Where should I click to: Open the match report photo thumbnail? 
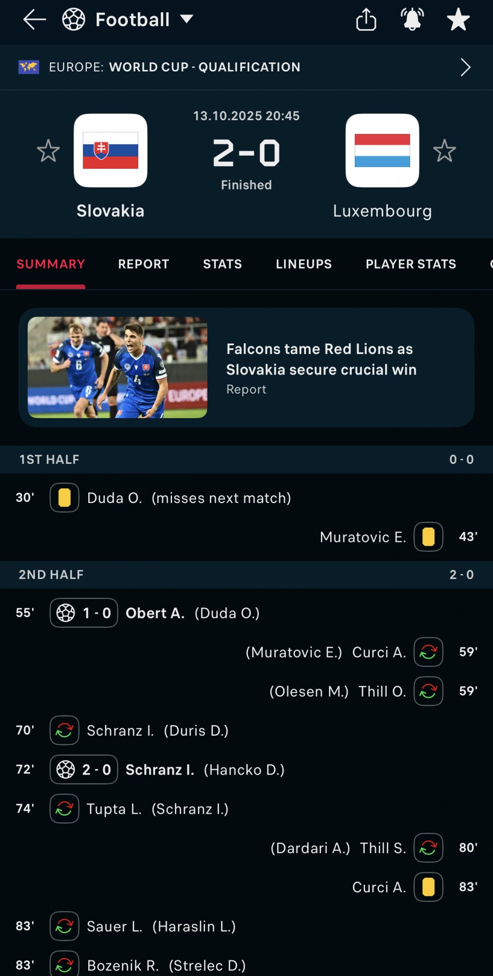pos(118,367)
